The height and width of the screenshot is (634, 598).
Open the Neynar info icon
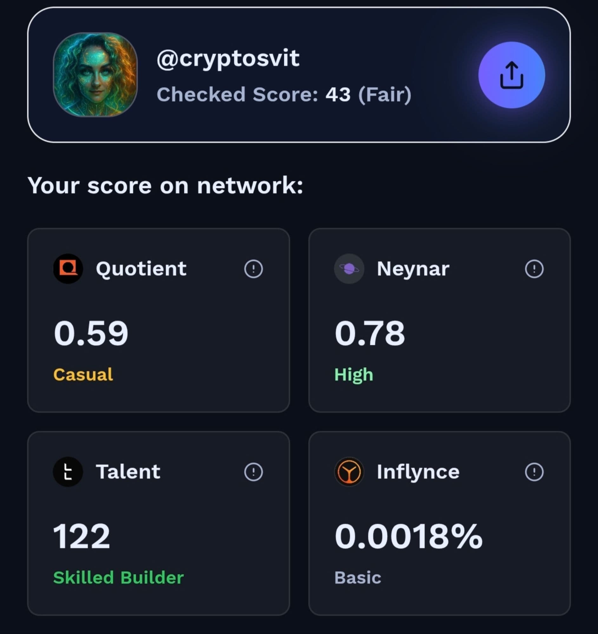pyautogui.click(x=534, y=269)
